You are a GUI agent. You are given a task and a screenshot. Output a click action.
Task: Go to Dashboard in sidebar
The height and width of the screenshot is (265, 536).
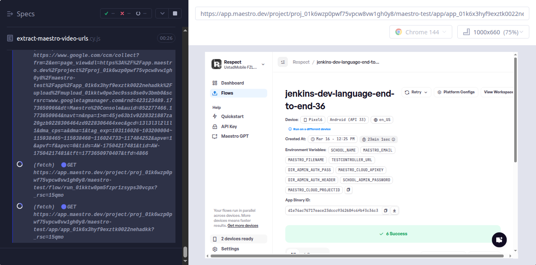pos(232,83)
